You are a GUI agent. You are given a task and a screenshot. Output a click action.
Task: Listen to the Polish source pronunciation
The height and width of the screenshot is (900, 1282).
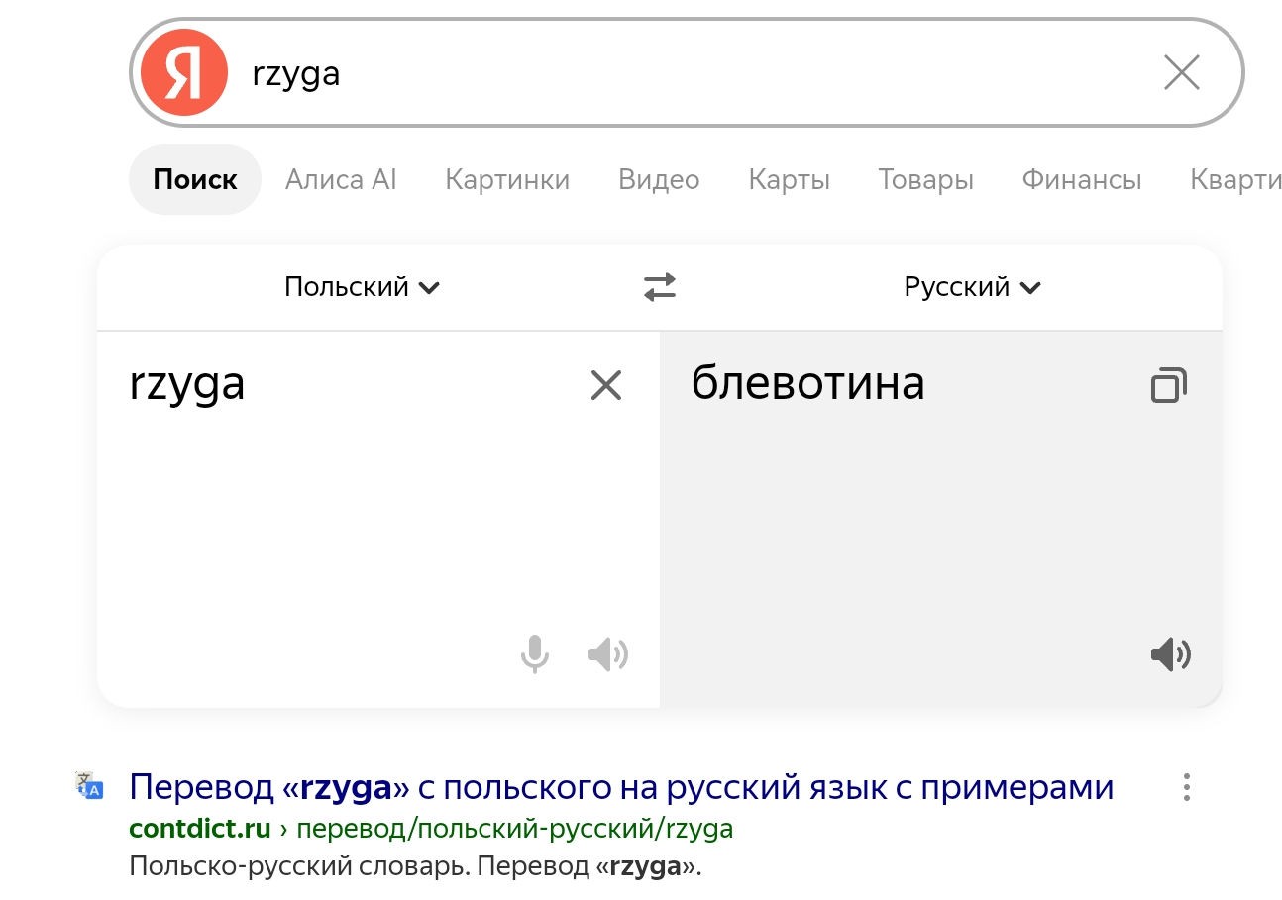607,654
